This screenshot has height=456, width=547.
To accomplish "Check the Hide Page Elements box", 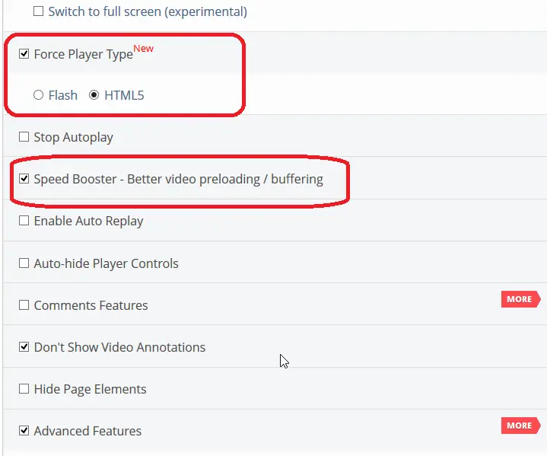I will point(24,389).
